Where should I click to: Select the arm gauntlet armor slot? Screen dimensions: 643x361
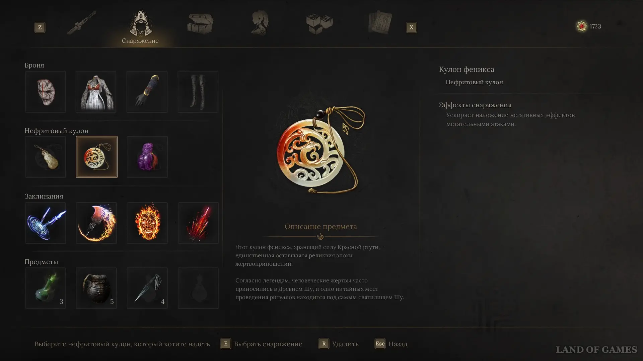tap(147, 92)
